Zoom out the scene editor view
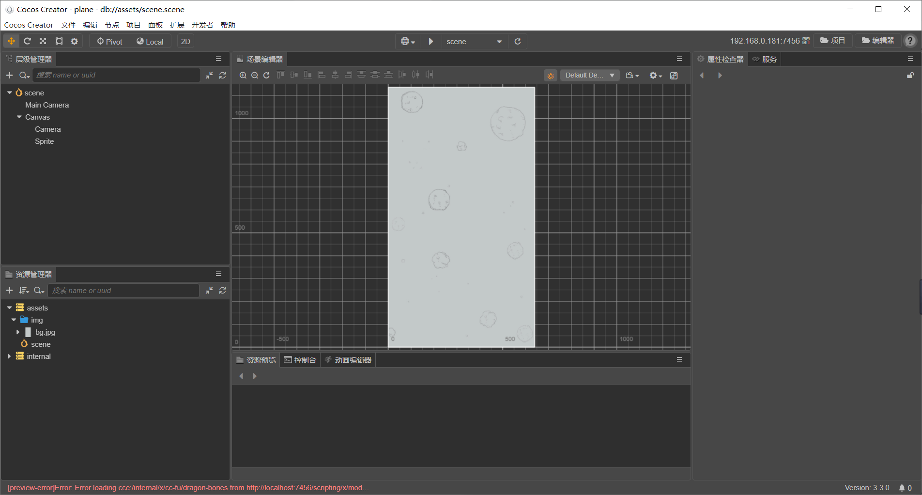This screenshot has width=922, height=495. click(x=255, y=75)
